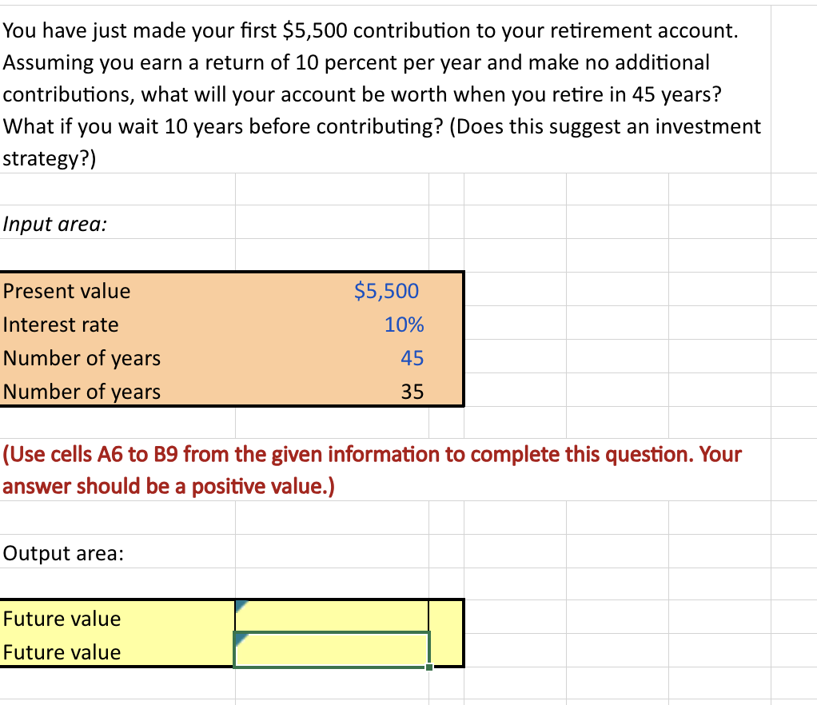Click 'Future value' label beside the unselected cell

(x=118, y=619)
